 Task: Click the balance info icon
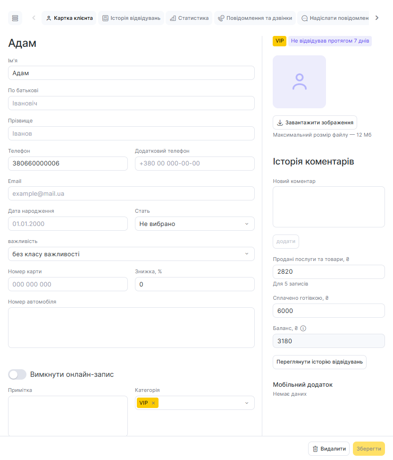(x=303, y=328)
